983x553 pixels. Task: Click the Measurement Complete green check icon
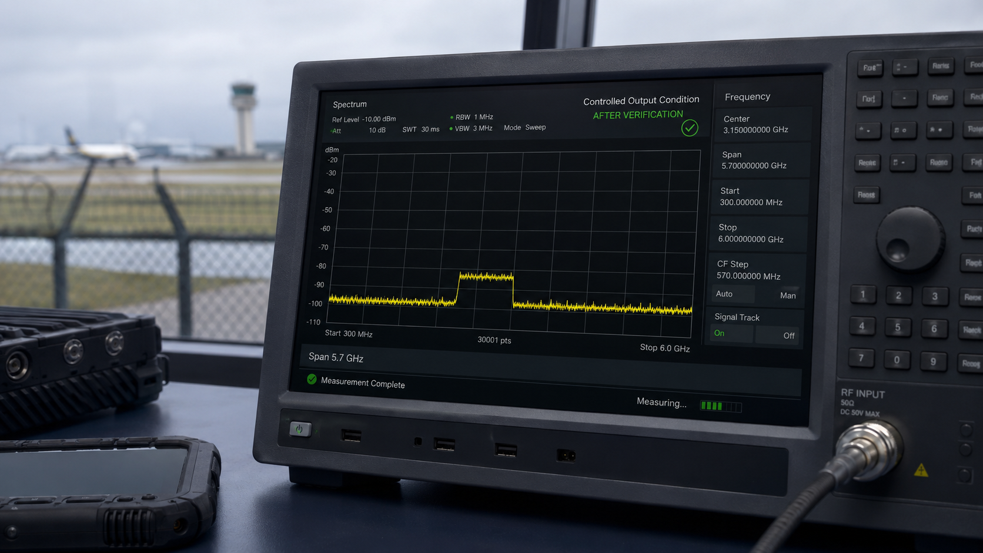(312, 379)
